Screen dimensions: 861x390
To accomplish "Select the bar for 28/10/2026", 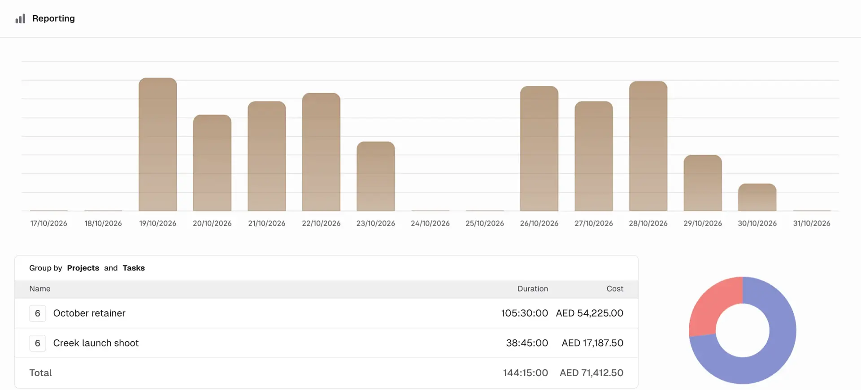I will (x=648, y=146).
